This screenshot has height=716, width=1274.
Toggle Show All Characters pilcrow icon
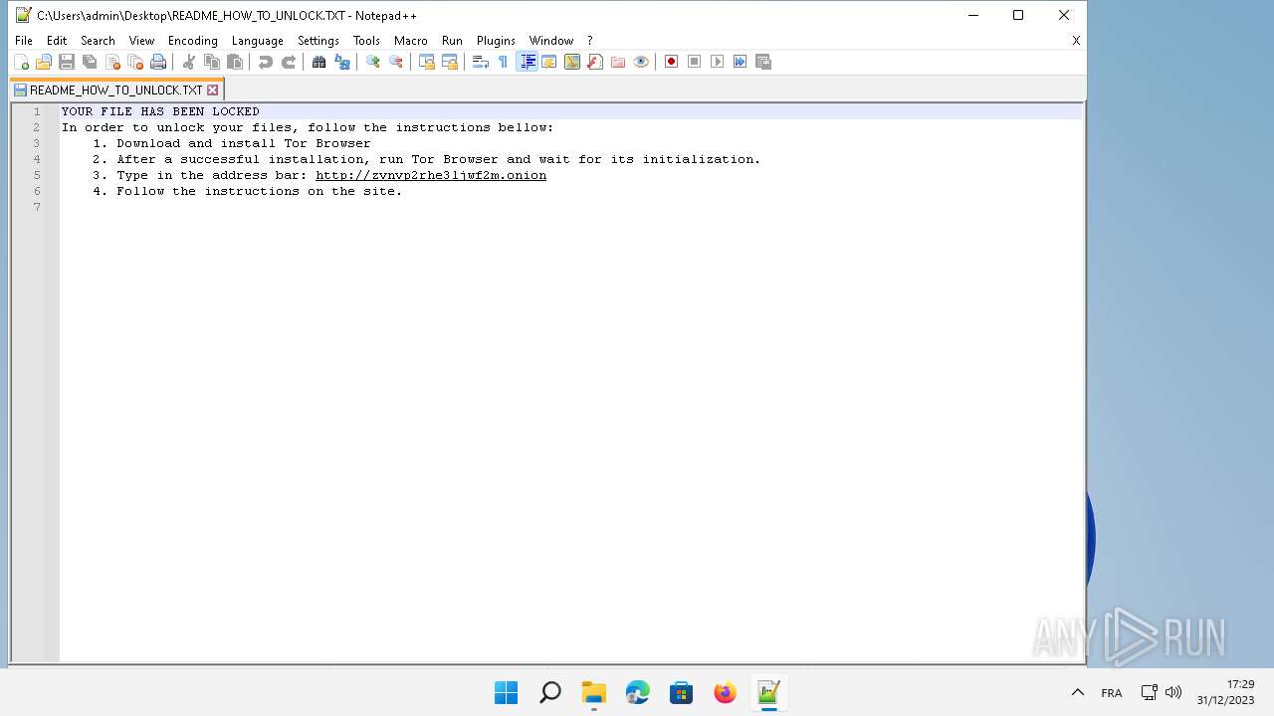coord(504,62)
